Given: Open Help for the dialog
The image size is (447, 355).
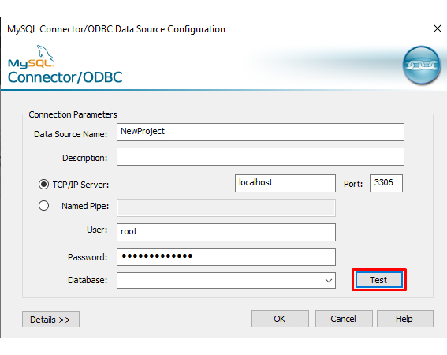Looking at the screenshot, I should click(404, 319).
